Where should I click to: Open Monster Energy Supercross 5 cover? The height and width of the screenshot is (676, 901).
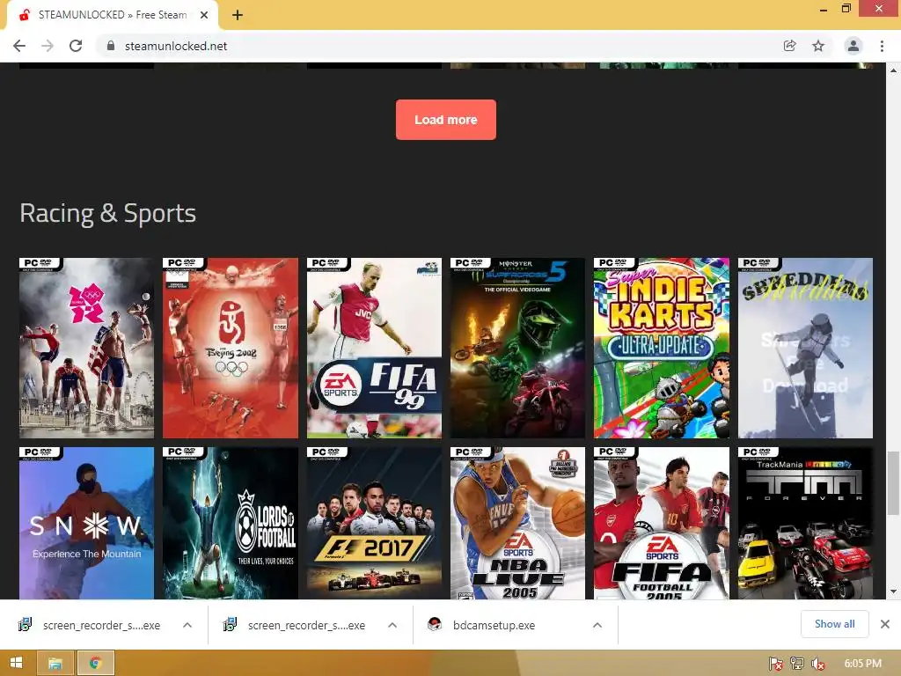[517, 348]
